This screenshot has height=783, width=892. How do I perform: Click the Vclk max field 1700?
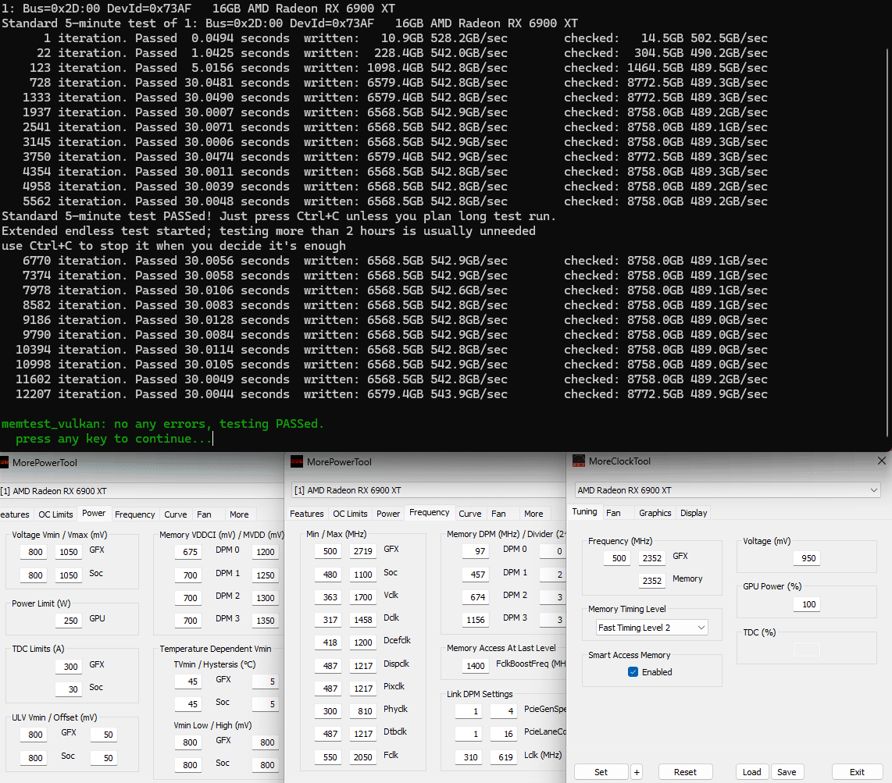362,598
